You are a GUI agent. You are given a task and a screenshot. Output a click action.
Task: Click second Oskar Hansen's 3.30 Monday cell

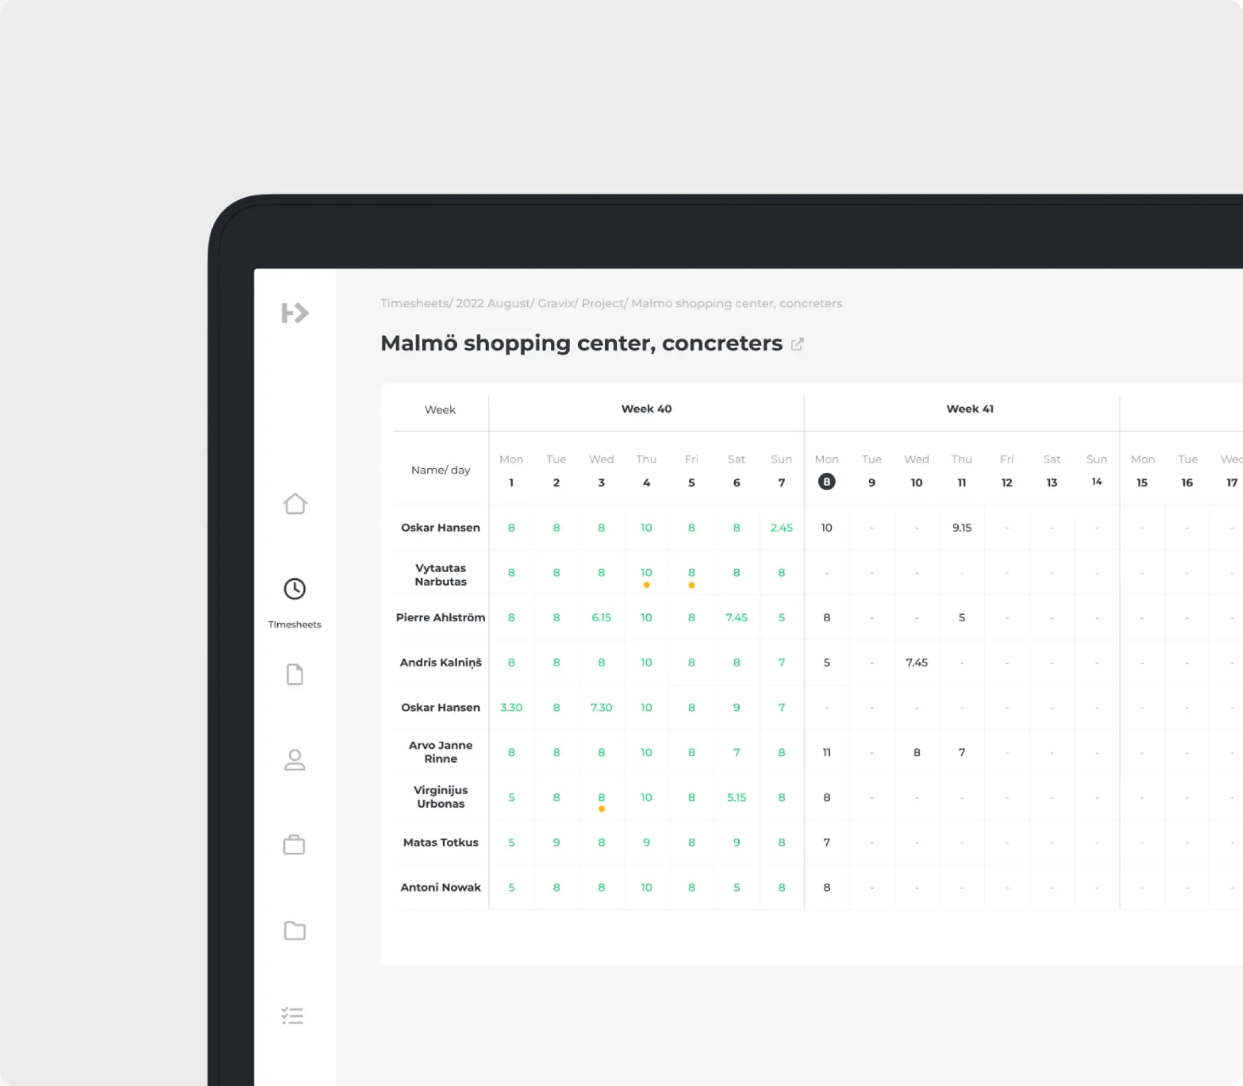tap(511, 707)
